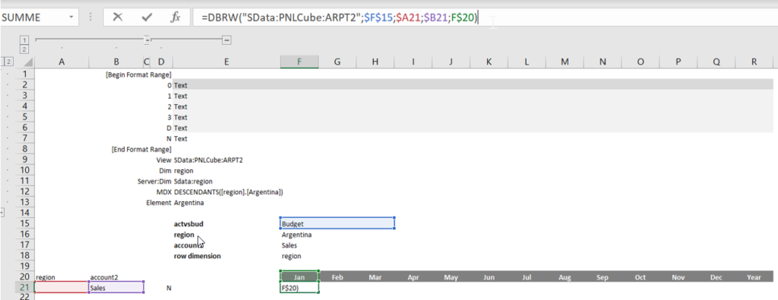Select row 21 header
The image size is (778, 300).
pyautogui.click(x=24, y=288)
